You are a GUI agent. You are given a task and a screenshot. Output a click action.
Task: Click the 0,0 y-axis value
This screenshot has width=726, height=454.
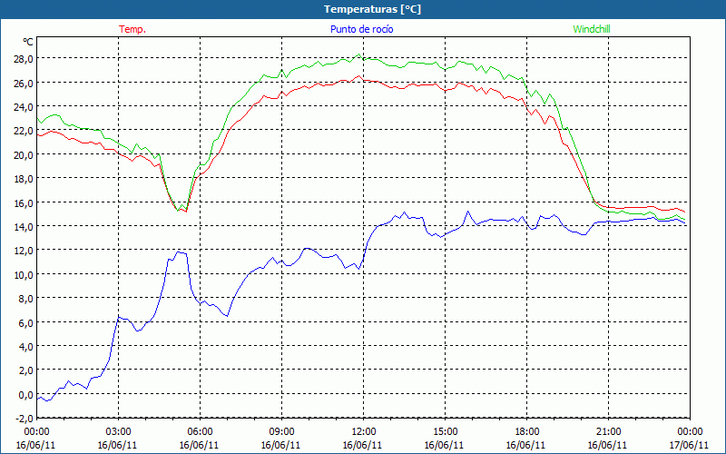(25, 395)
